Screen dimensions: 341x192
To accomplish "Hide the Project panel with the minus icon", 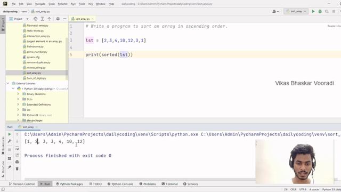I will click(x=64, y=19).
